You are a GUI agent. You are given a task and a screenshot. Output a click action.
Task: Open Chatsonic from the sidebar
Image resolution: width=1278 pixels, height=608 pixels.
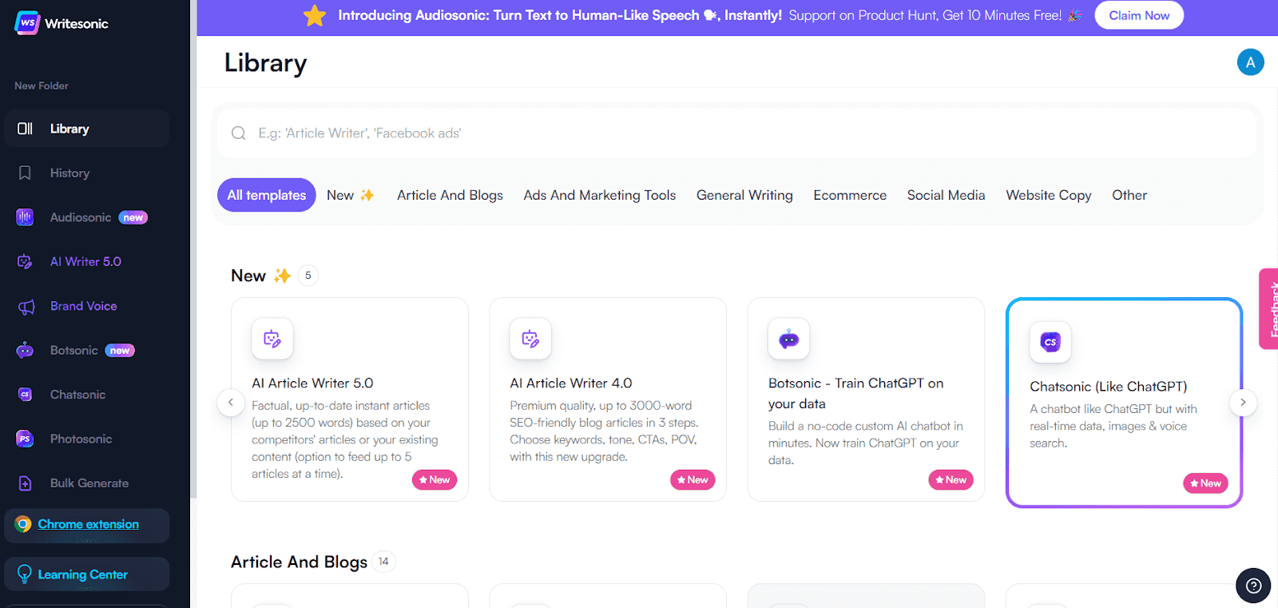[x=77, y=395]
